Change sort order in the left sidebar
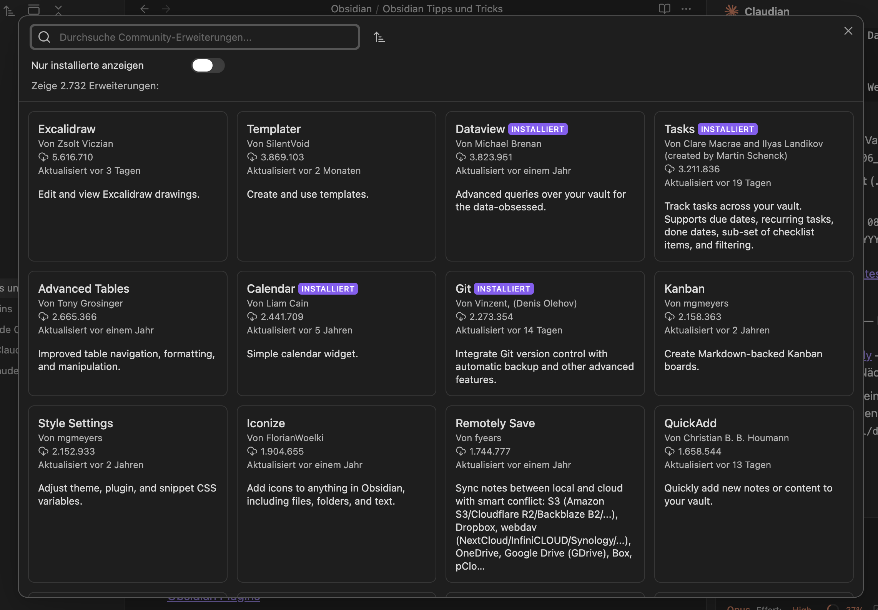Screen dimensions: 878x610 click(9, 10)
